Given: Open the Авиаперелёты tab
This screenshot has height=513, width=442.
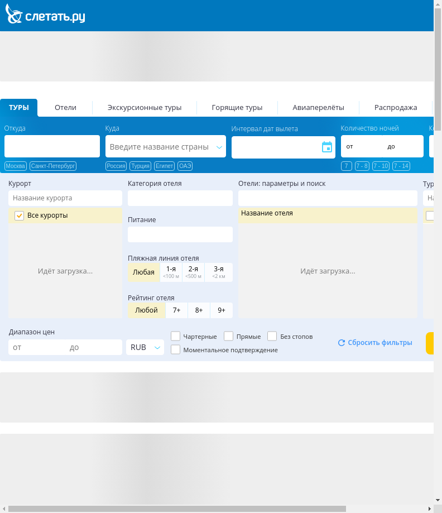Looking at the screenshot, I should pyautogui.click(x=318, y=108).
